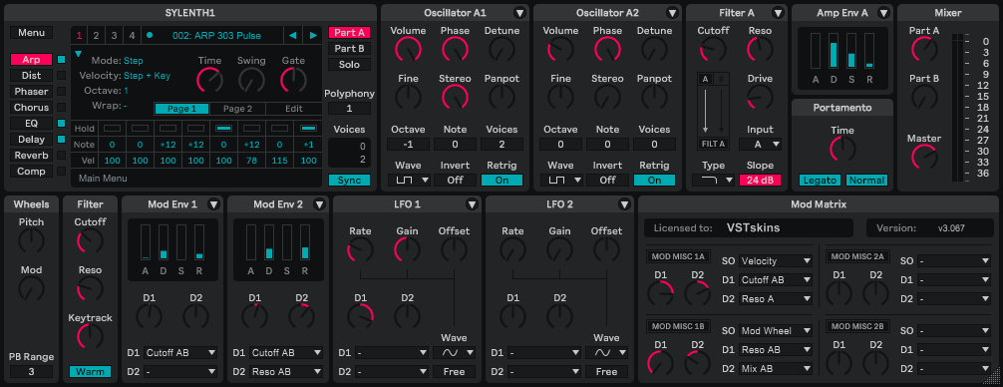Adjust Mod Env 2 Decay slider

coord(269,241)
